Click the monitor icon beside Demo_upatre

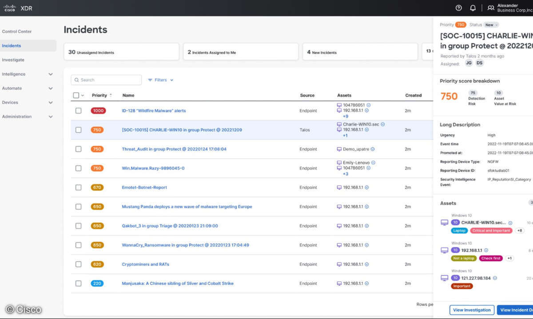point(339,149)
